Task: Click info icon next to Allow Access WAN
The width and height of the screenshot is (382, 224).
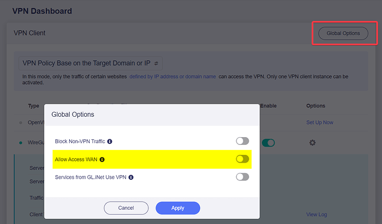Action: click(102, 159)
